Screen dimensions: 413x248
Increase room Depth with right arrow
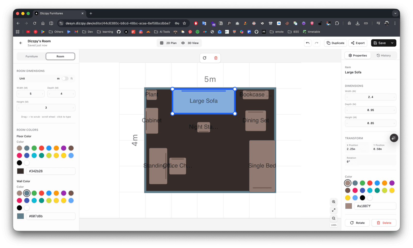[73, 94]
